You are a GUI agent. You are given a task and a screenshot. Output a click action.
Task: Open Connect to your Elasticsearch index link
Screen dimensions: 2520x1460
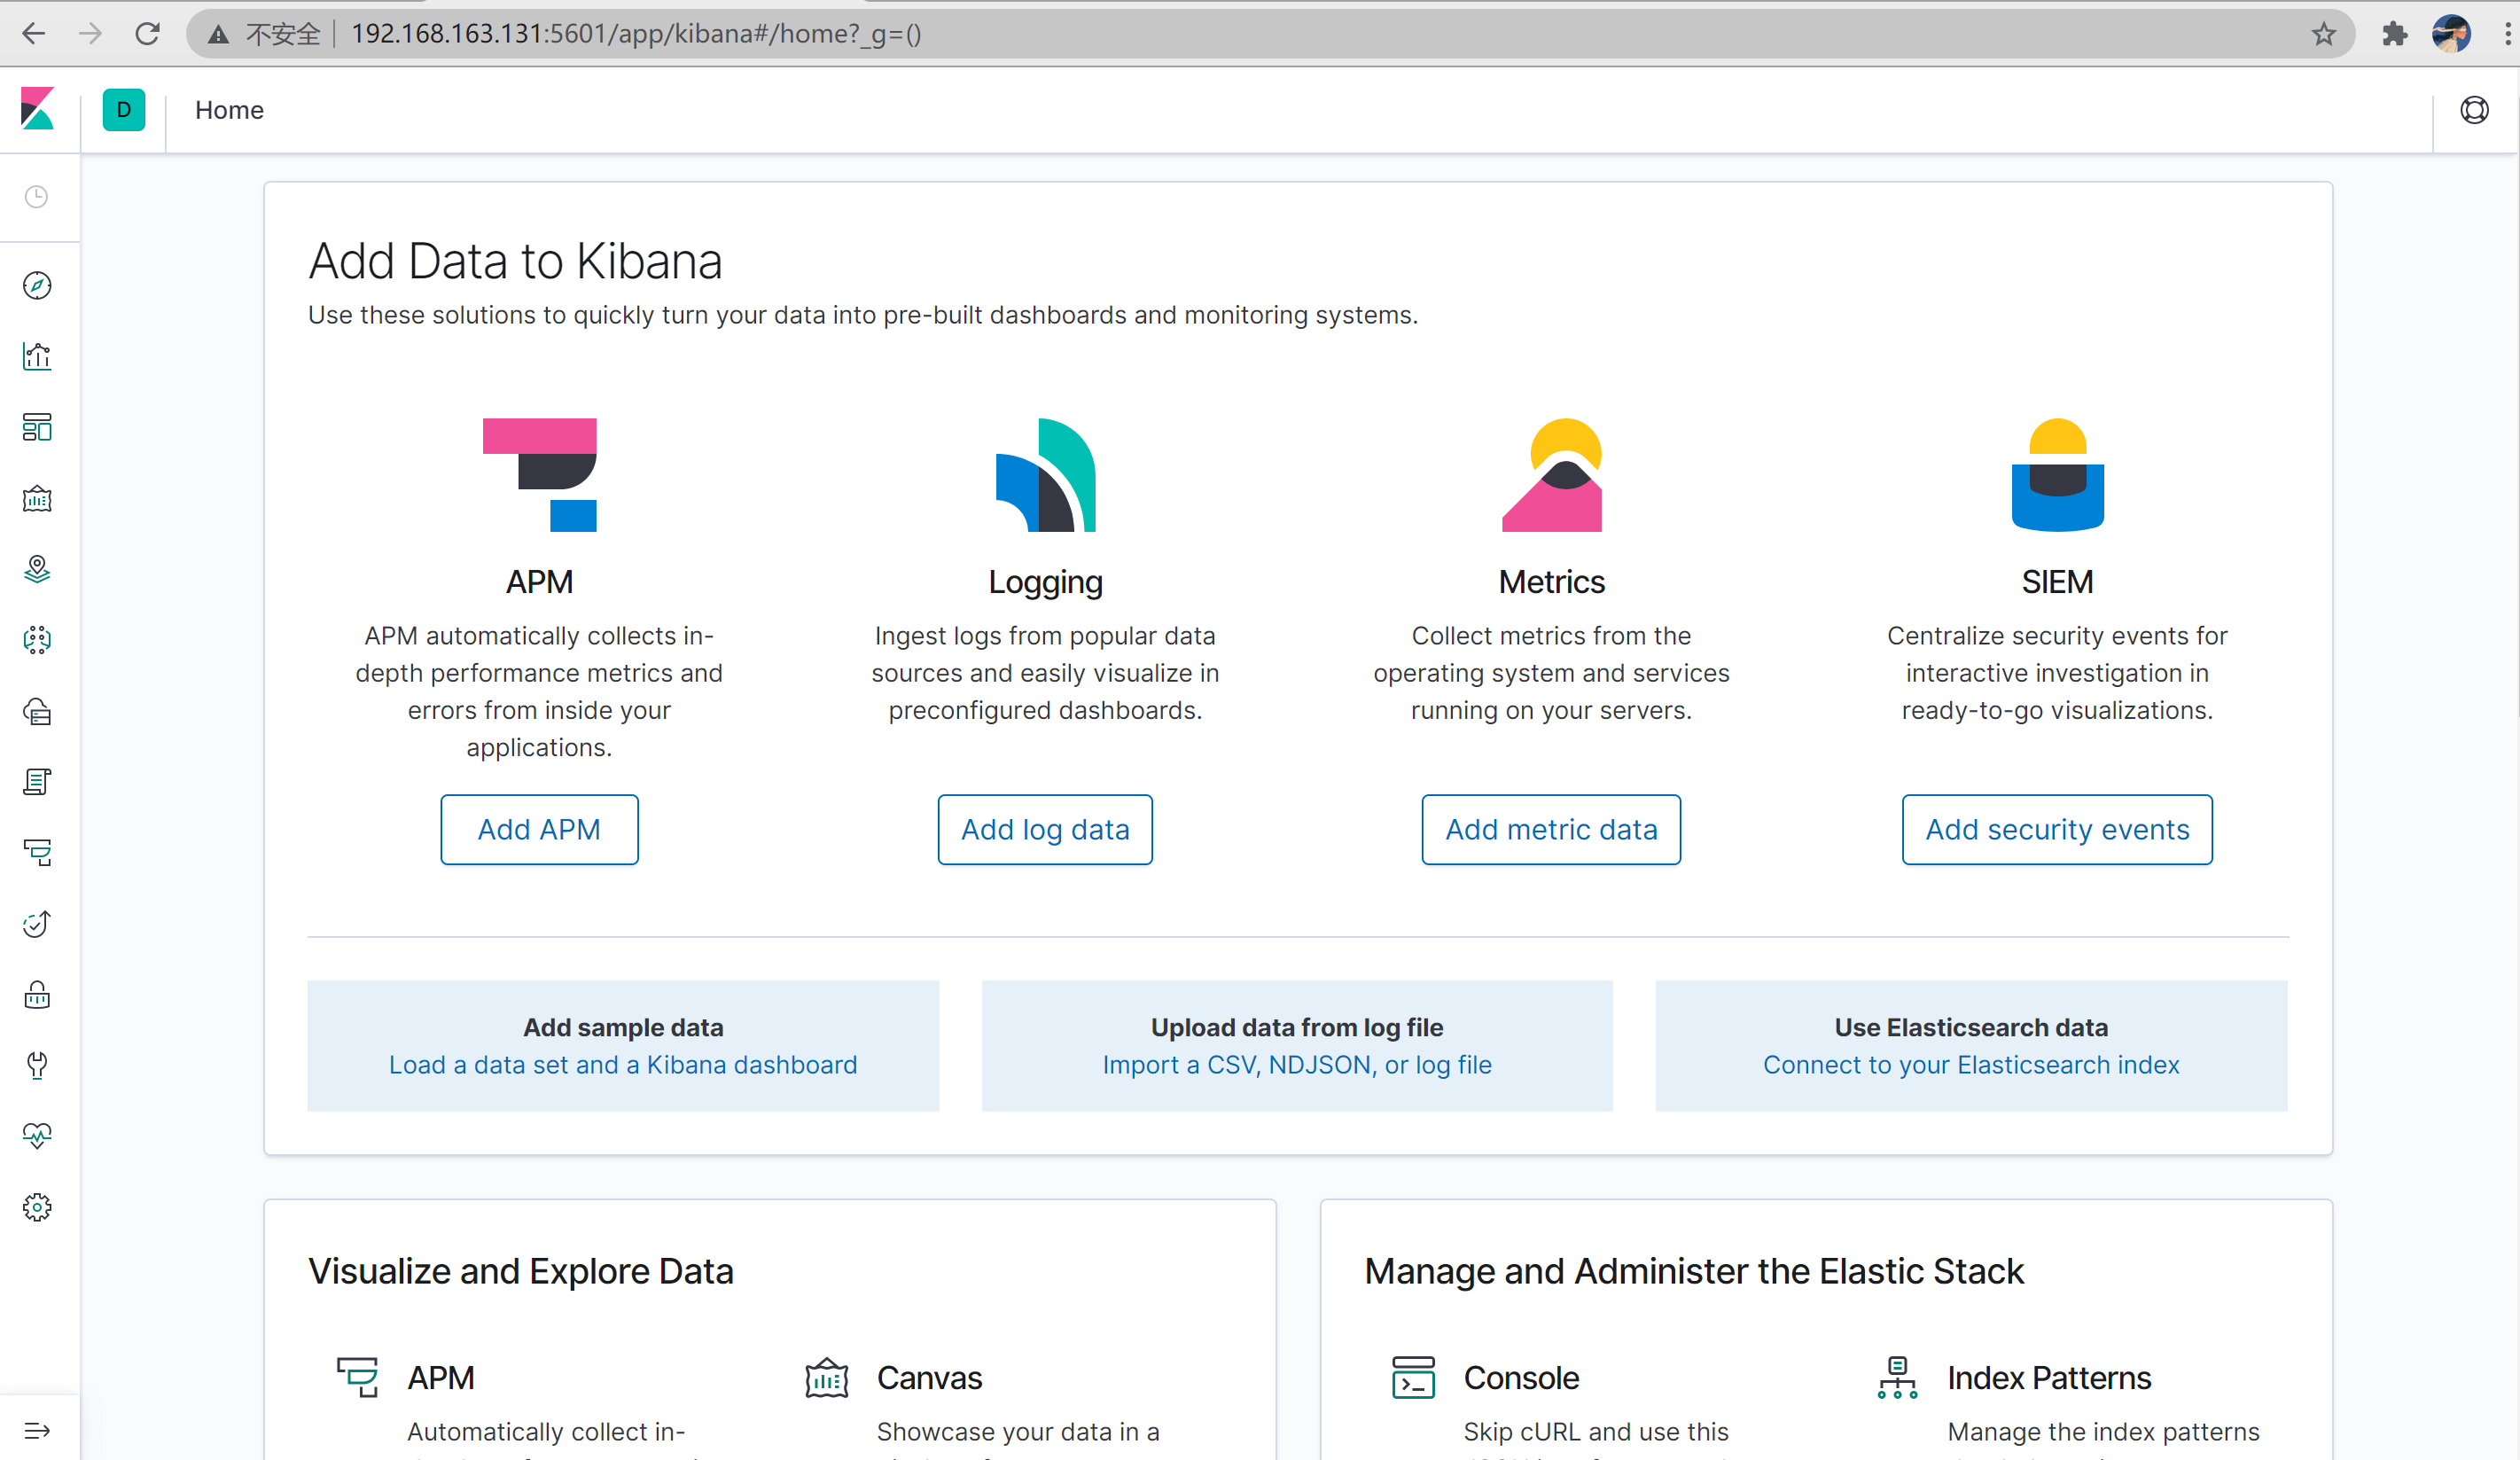(1971, 1065)
